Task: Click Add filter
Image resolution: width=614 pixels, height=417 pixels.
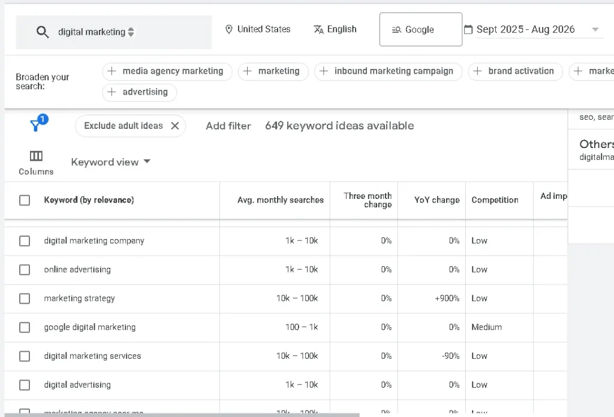Action: [228, 126]
